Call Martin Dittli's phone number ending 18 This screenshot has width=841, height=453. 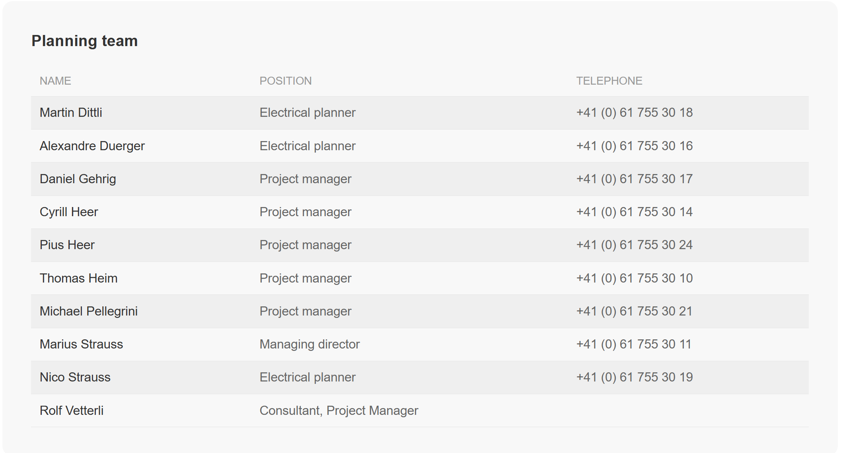[x=634, y=112]
